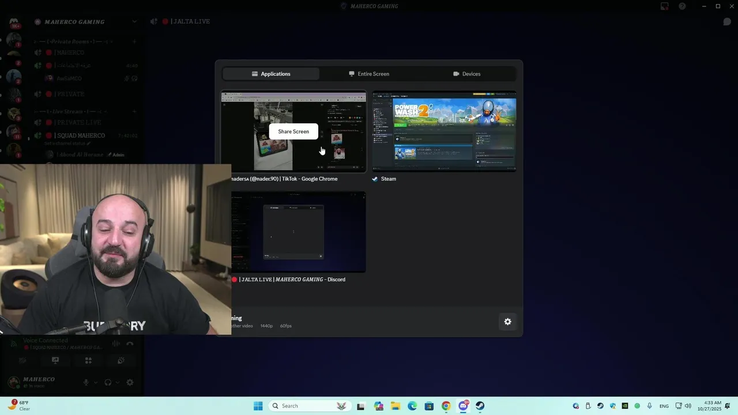Add channel to Private Rooms category
Image resolution: width=738 pixels, height=415 pixels.
pos(134,41)
